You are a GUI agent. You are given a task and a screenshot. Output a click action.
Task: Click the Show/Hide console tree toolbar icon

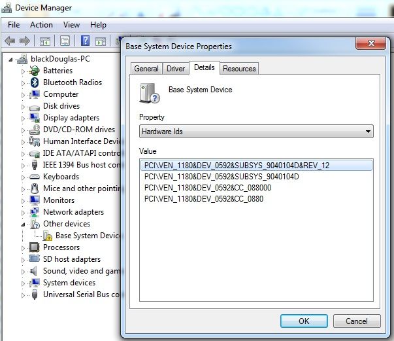pos(46,41)
